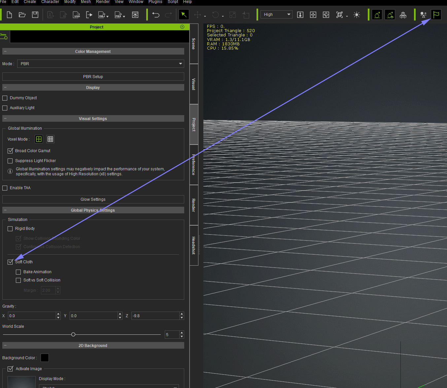Click the camera zoom vertical-arrow icon

coord(300,15)
